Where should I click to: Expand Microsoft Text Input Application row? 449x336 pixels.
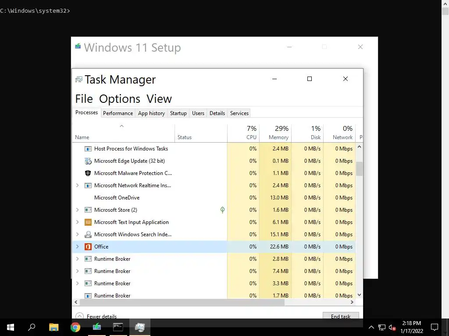pyautogui.click(x=77, y=222)
